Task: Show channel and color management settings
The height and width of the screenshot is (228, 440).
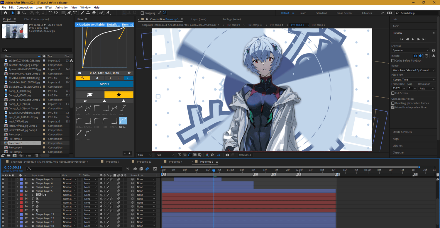Action: coord(207,155)
